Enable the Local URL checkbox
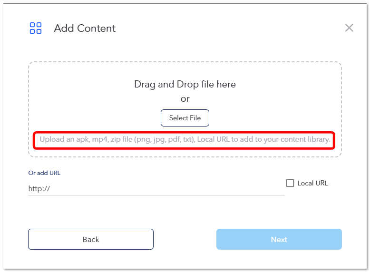The height and width of the screenshot is (272, 370). click(x=290, y=183)
